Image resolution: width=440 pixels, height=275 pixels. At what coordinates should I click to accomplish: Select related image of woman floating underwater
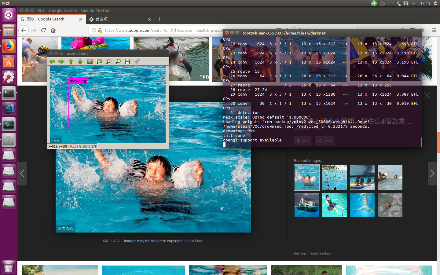(x=335, y=205)
